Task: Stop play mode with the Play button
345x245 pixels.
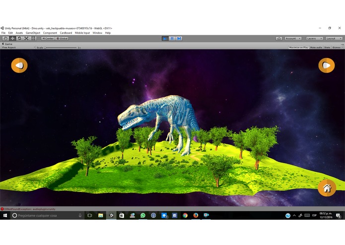Action: point(165,39)
